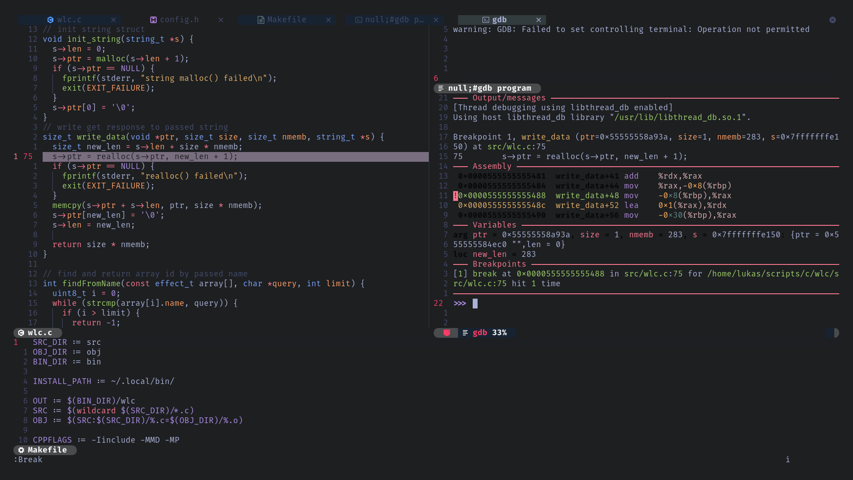
Task: Open the 'null;#gdb p…' tab
Action: [394, 20]
